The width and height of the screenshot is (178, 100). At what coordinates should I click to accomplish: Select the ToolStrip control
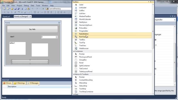(x=83, y=89)
